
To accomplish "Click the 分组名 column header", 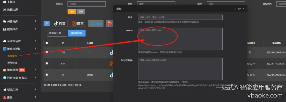I will tap(90, 43).
